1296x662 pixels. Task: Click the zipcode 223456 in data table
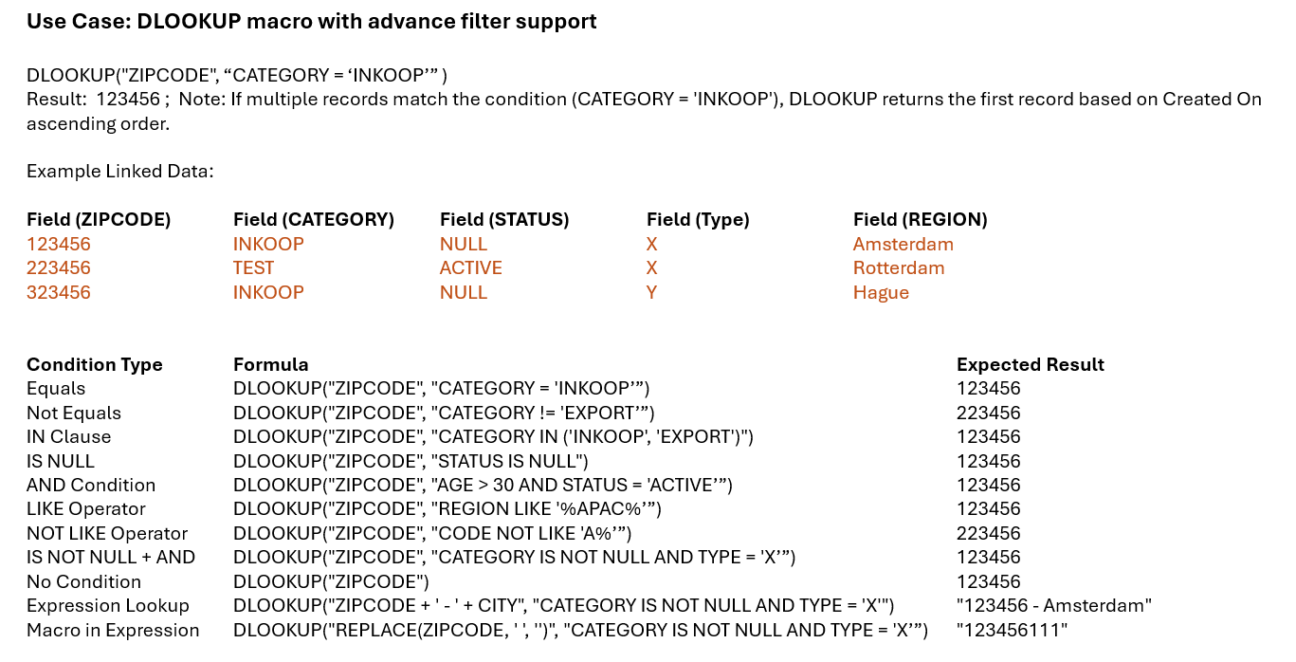(x=59, y=267)
